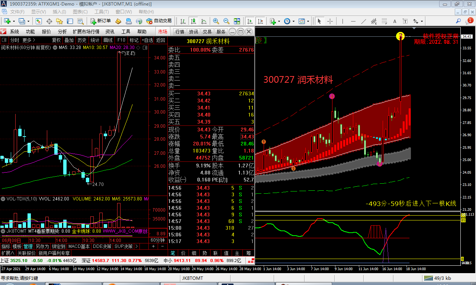476x285 pixels.
Task: Click the red grid icon in index bar
Action: 251,261
